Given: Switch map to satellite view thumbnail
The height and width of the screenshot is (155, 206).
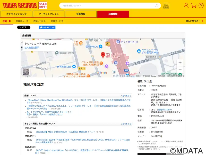Looking at the screenshot, I should click(26, 72).
